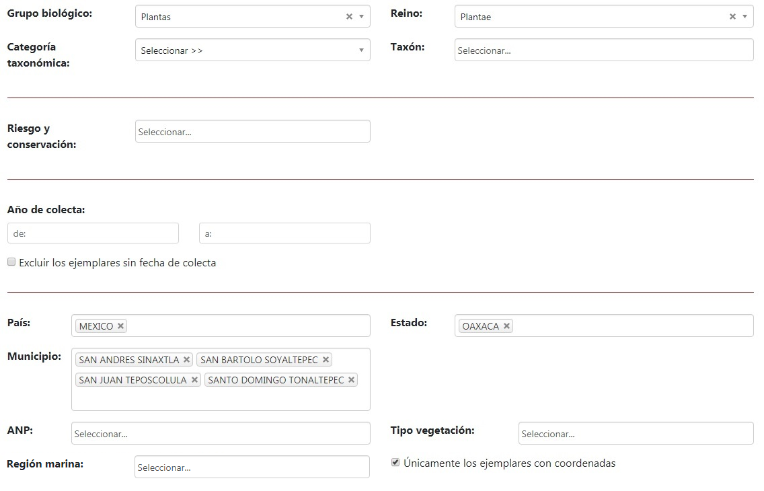Click the Riesgo y conservación field
The width and height of the screenshot is (764, 491).
pyautogui.click(x=252, y=132)
